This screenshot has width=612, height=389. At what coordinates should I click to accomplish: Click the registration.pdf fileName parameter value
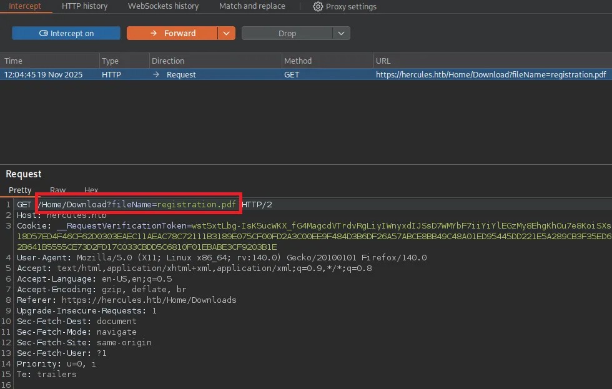tap(197, 204)
